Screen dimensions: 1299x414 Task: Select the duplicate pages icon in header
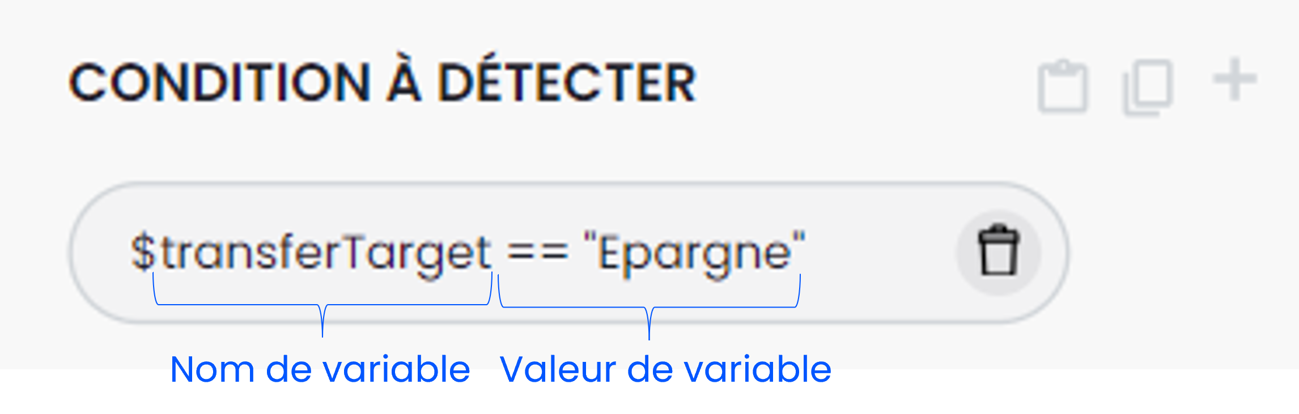1148,87
